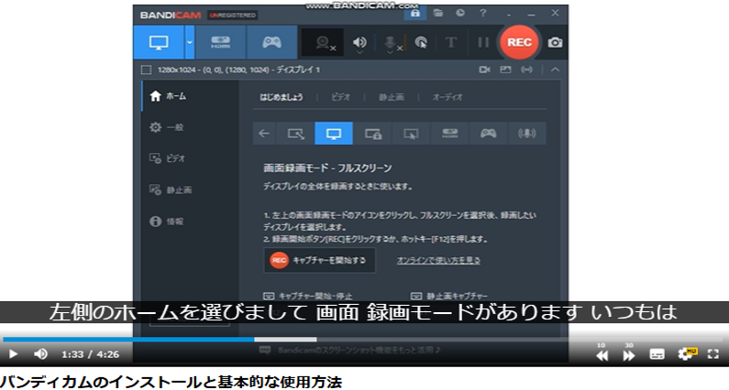Toggle the speaker sound icon in toolbar
729x390 pixels.
pyautogui.click(x=359, y=43)
